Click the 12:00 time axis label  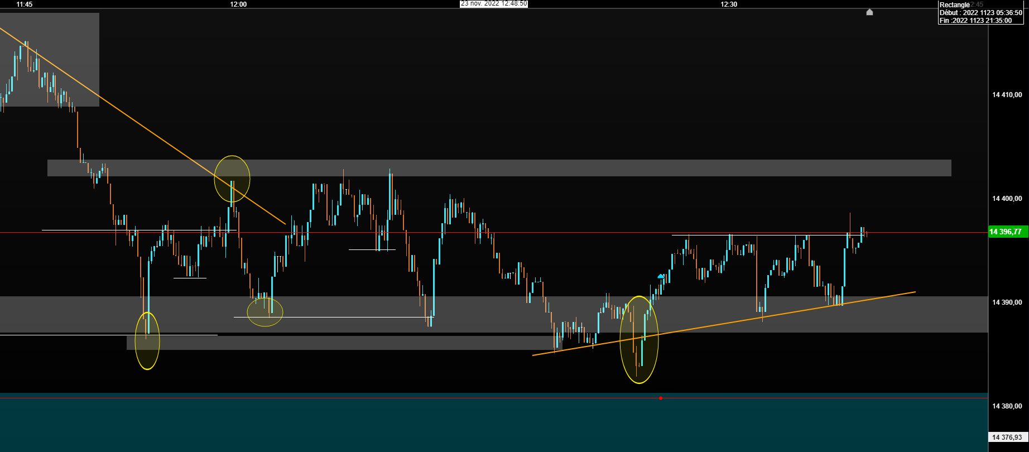[x=238, y=4]
